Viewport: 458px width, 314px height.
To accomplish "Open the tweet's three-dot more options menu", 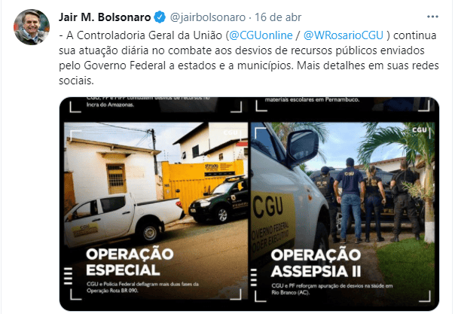I will tap(432, 17).
